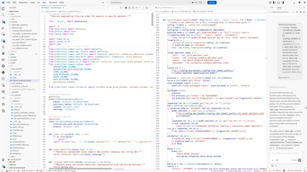Select the aws_orchestration.py editor tab
This screenshot has height=172, width=307.
coord(166,8)
